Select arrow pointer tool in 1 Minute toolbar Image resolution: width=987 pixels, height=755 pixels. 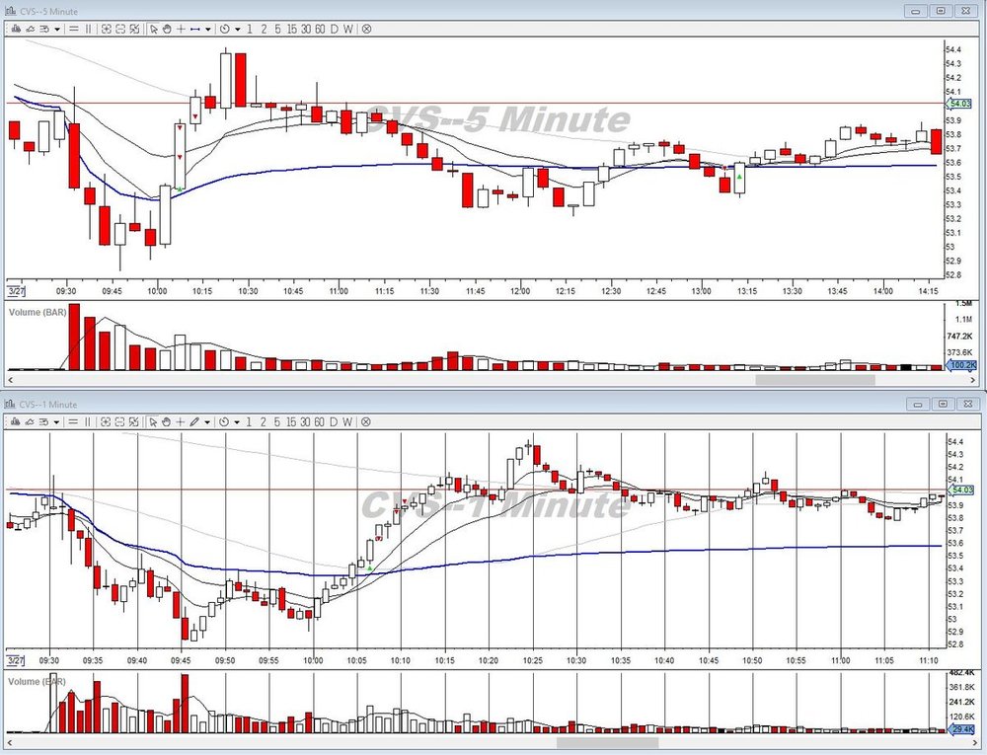tap(153, 422)
